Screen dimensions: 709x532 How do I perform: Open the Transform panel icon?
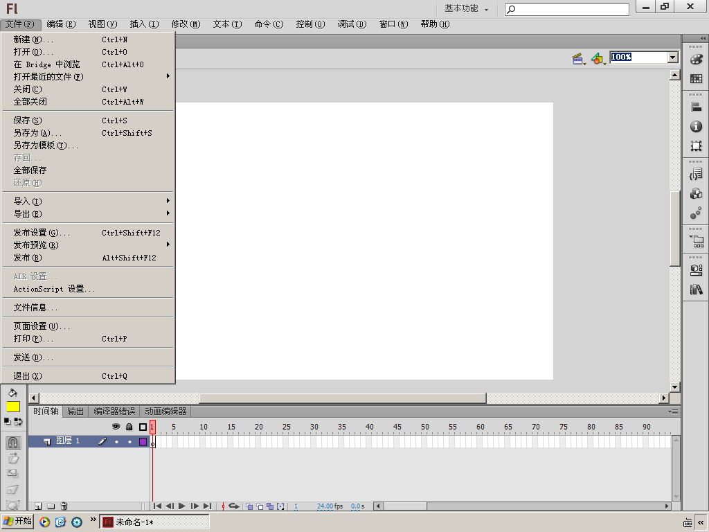click(x=696, y=145)
